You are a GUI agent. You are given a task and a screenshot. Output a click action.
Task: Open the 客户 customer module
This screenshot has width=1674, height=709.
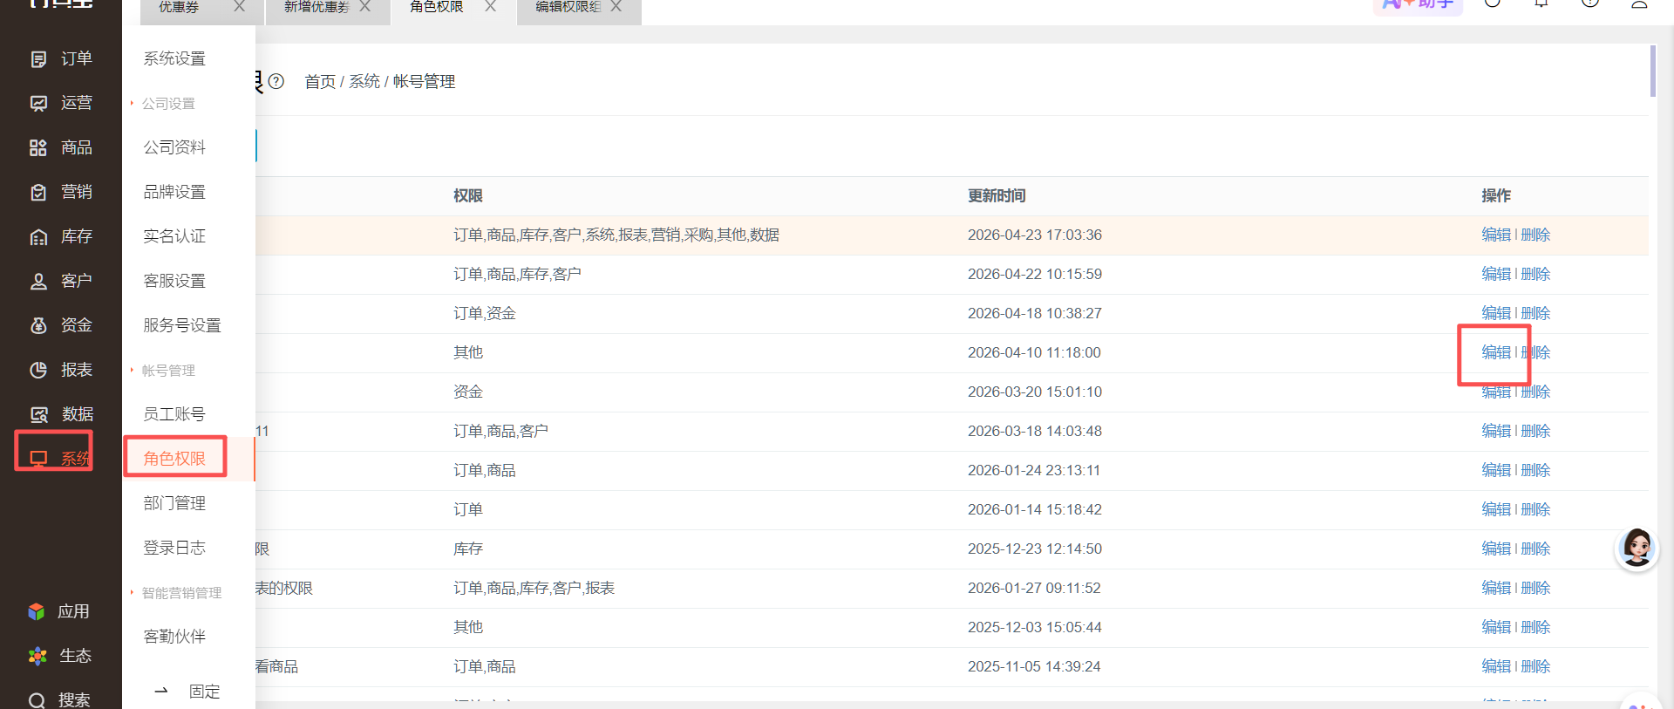[60, 281]
